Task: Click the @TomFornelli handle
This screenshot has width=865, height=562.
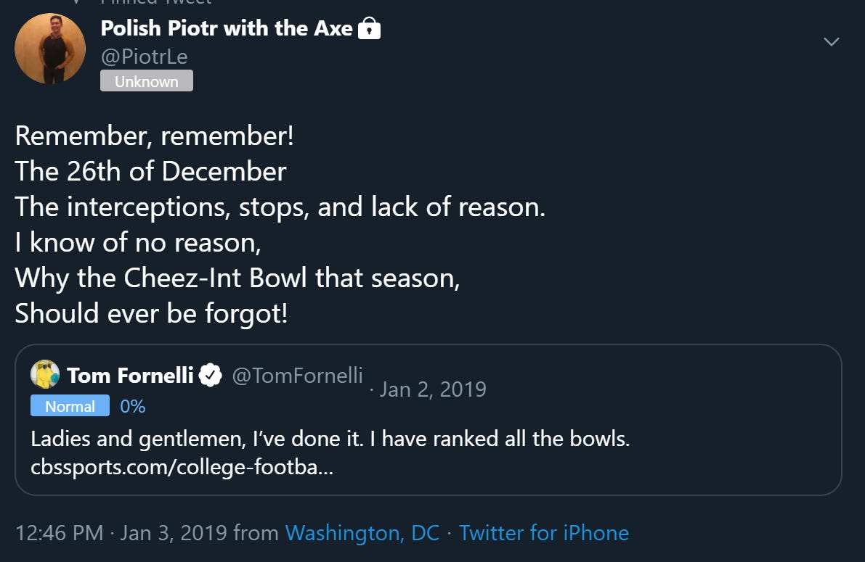Action: click(x=296, y=375)
